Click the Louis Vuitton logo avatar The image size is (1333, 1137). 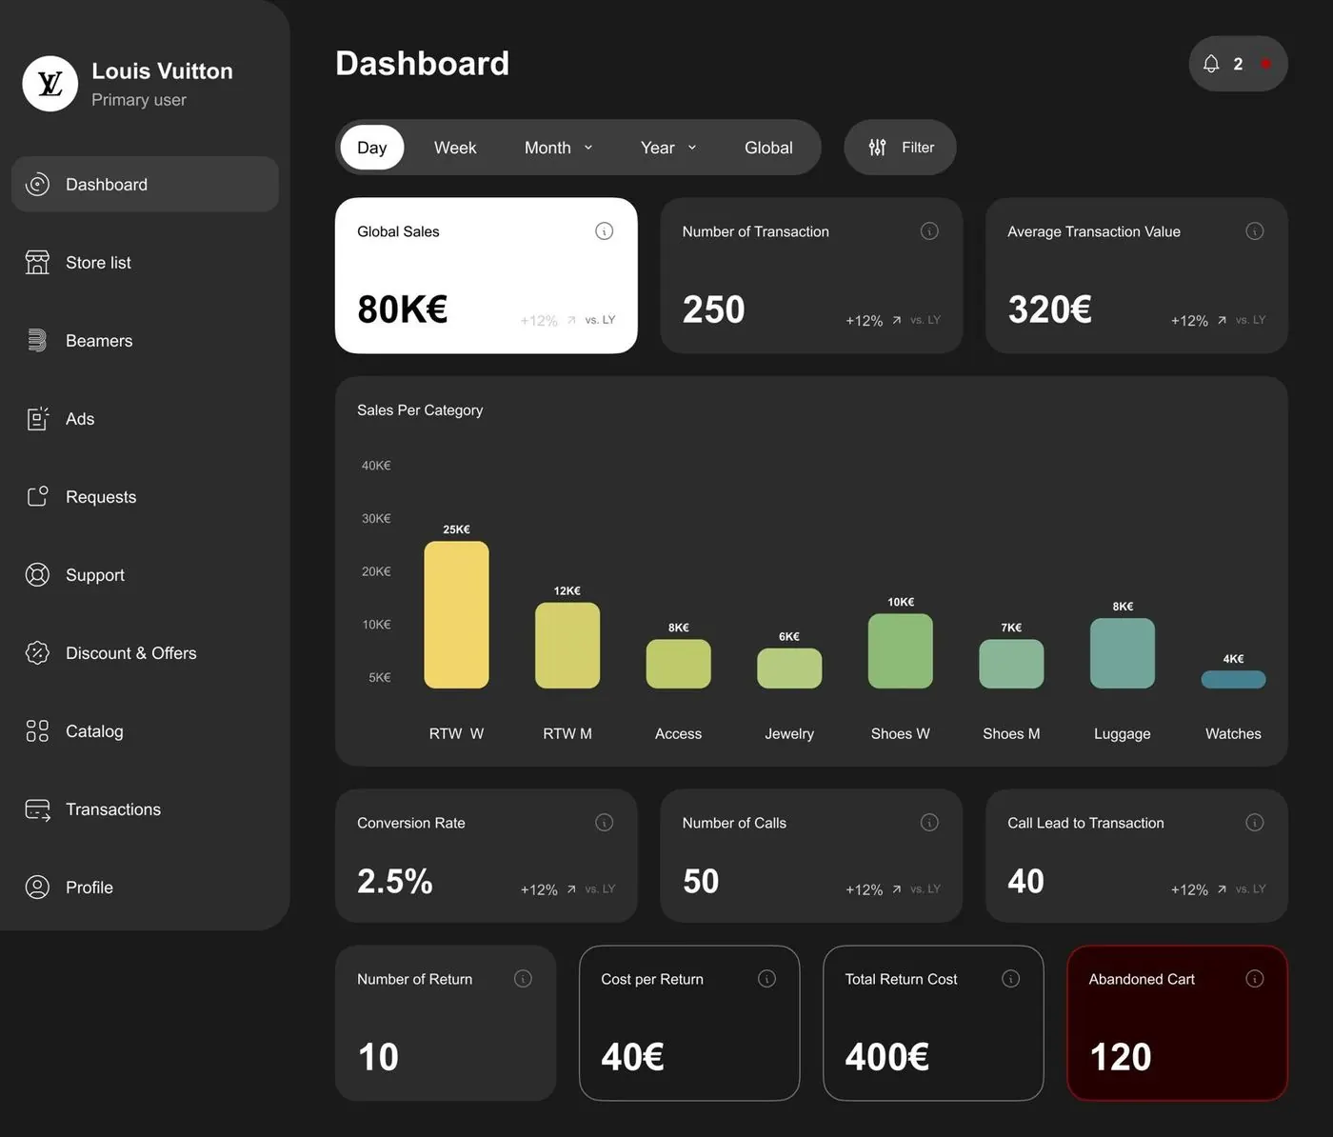[x=50, y=84]
